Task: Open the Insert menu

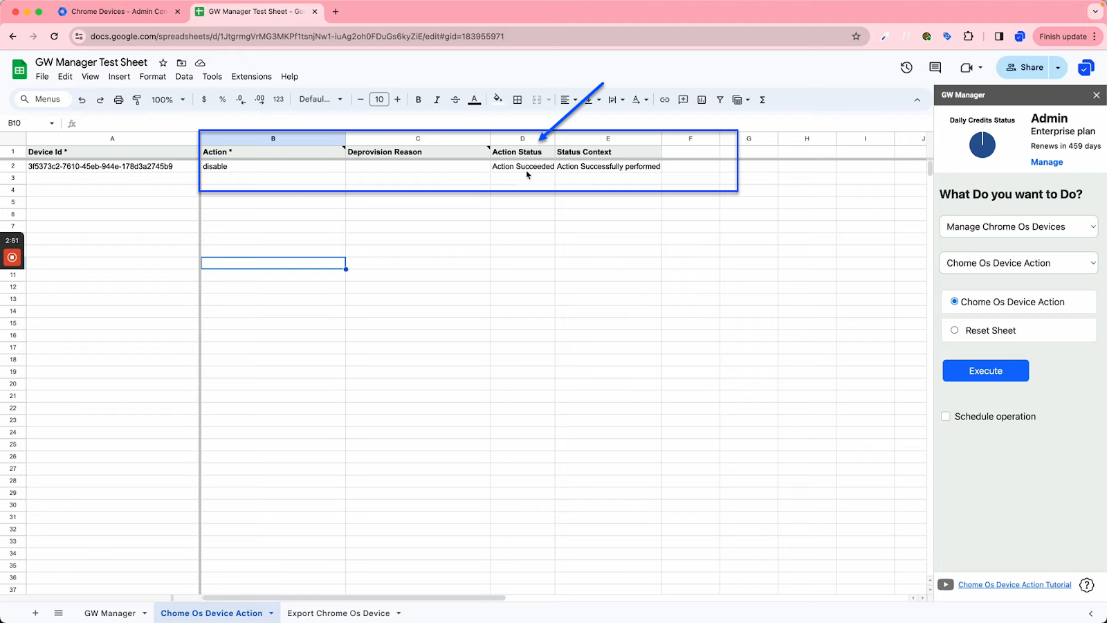Action: click(119, 77)
